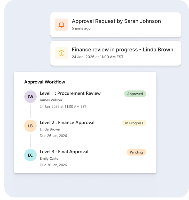This screenshot has width=189, height=200.
Task: Click the Due 30 Jan, 2026 date
Action: click(53, 165)
